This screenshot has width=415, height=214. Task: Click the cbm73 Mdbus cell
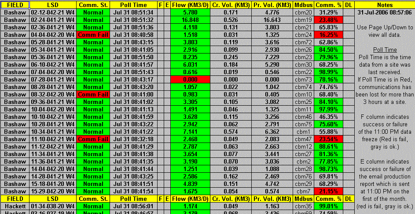point(303,79)
